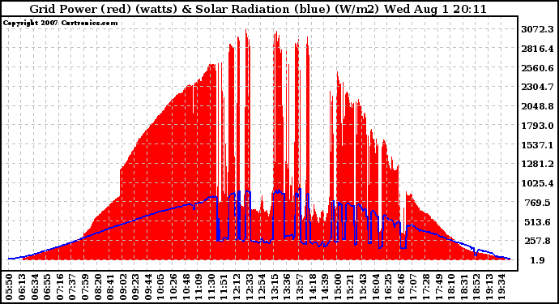
Task: Click the 16:46 time label
Action: tap(401, 287)
